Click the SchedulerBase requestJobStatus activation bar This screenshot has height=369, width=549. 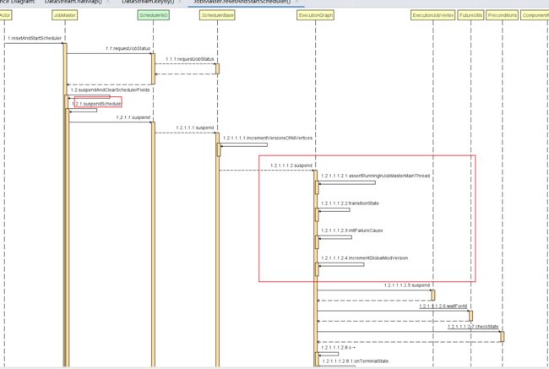pos(217,68)
